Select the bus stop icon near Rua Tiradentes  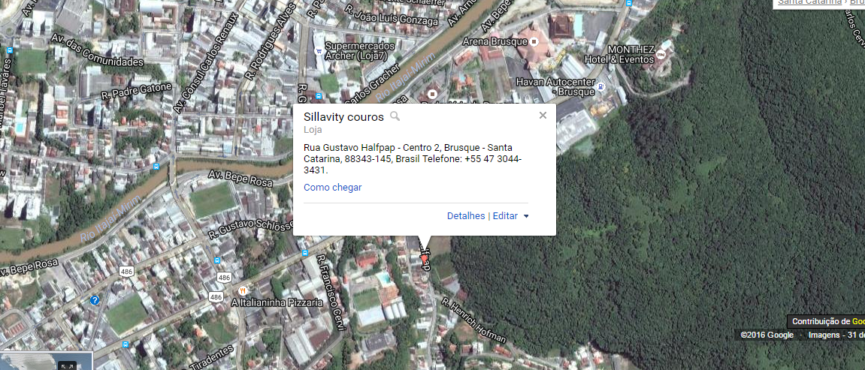[x=126, y=344]
